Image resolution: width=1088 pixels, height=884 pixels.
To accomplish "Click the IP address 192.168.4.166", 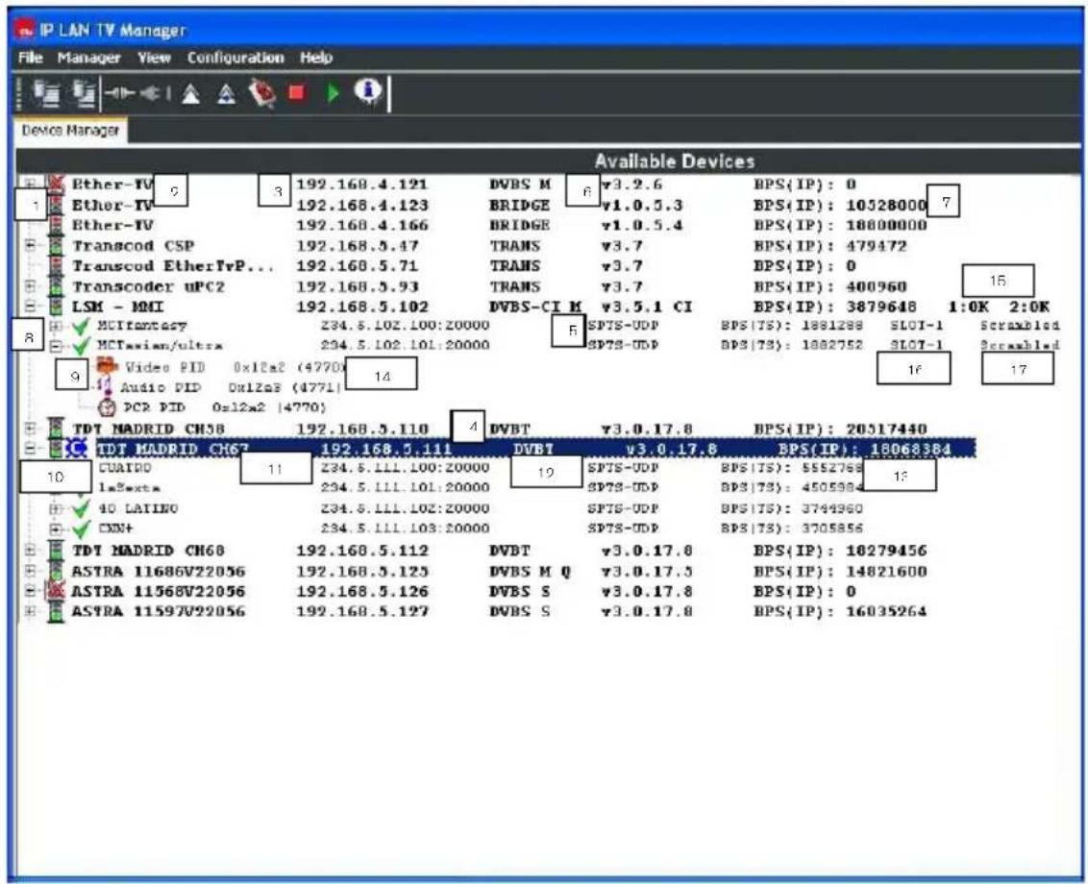I will click(x=362, y=225).
